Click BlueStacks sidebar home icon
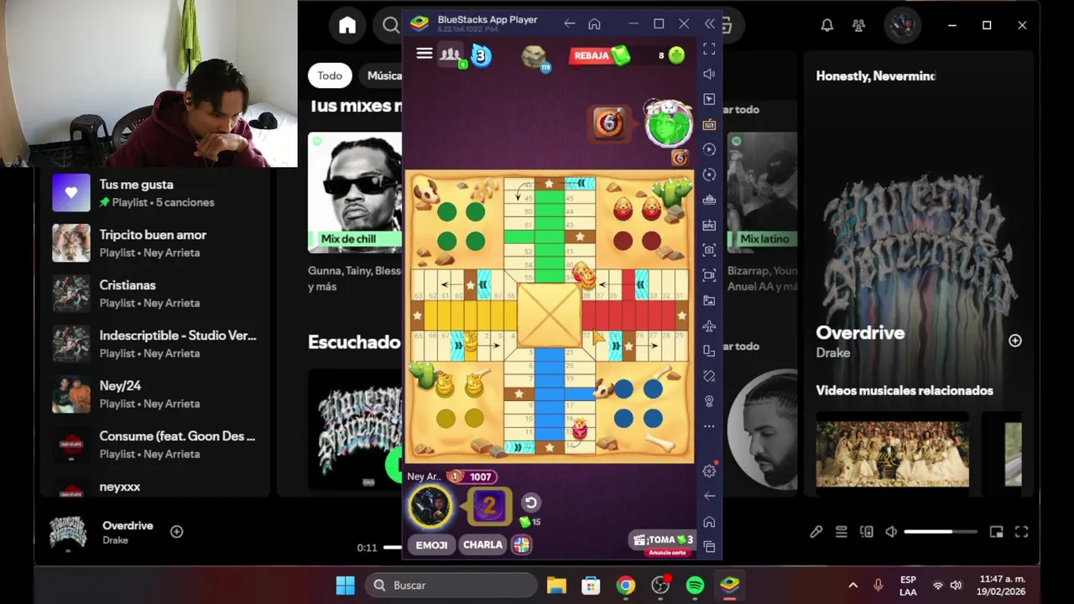Image resolution: width=1074 pixels, height=604 pixels. (709, 522)
